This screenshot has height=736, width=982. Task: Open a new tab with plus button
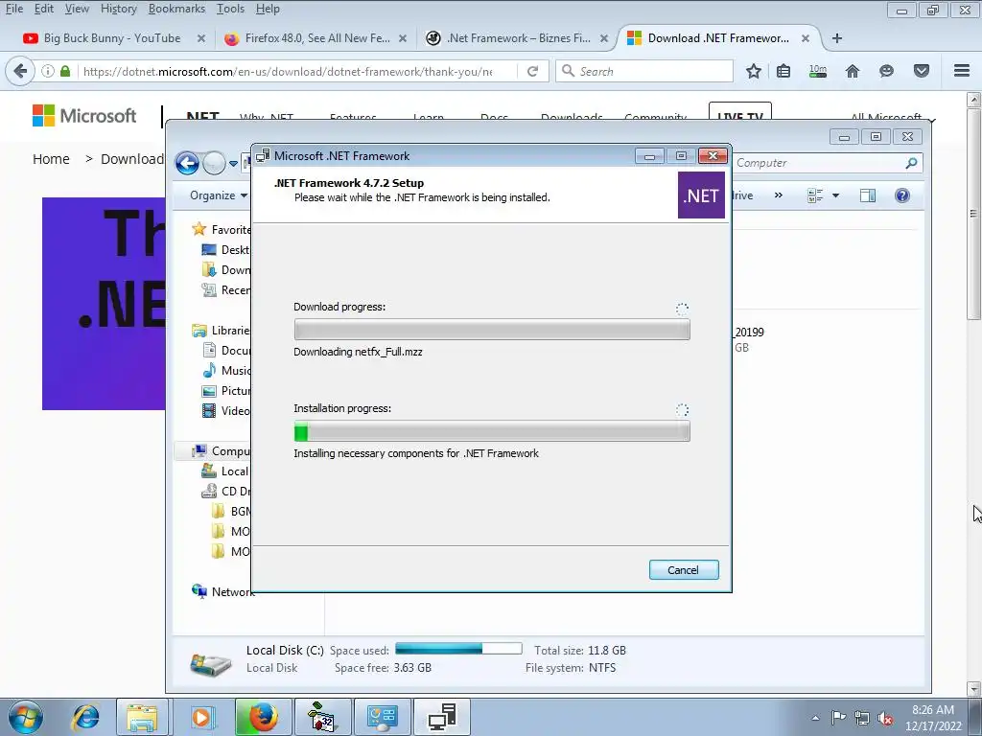(x=836, y=38)
